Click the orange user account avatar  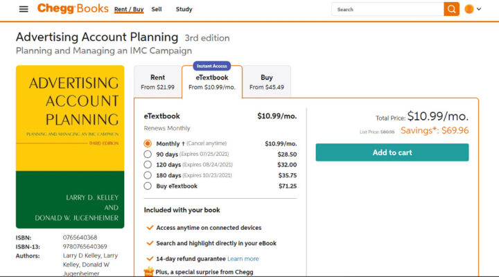(469, 9)
